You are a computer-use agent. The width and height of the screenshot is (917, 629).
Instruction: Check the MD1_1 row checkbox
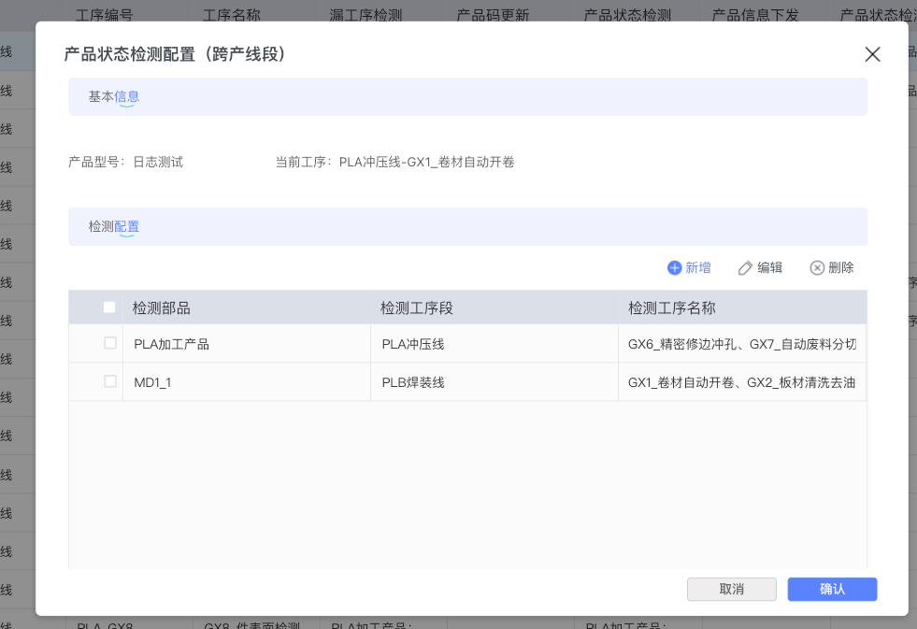point(110,382)
